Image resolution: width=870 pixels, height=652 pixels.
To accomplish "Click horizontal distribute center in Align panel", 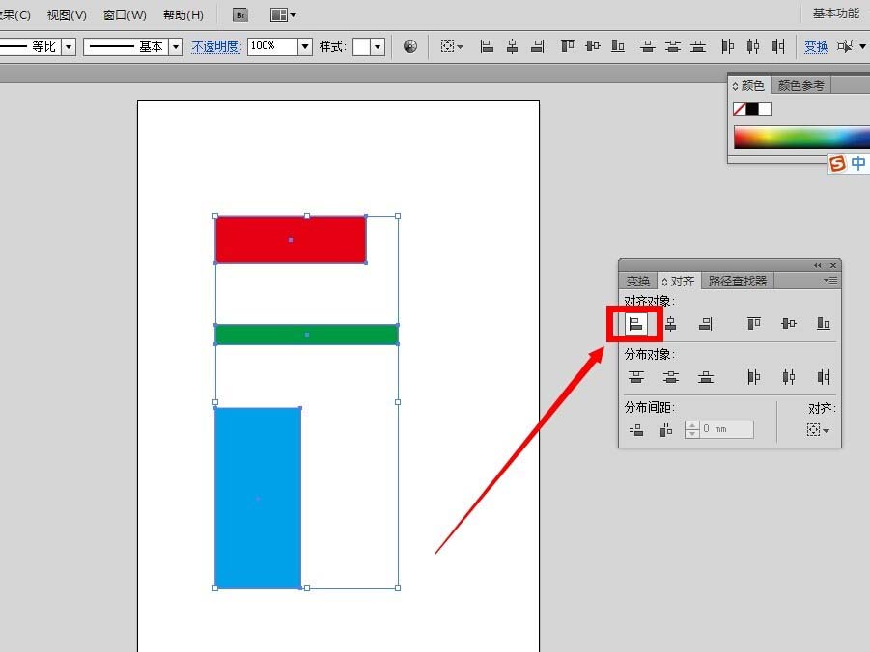I will coord(789,377).
